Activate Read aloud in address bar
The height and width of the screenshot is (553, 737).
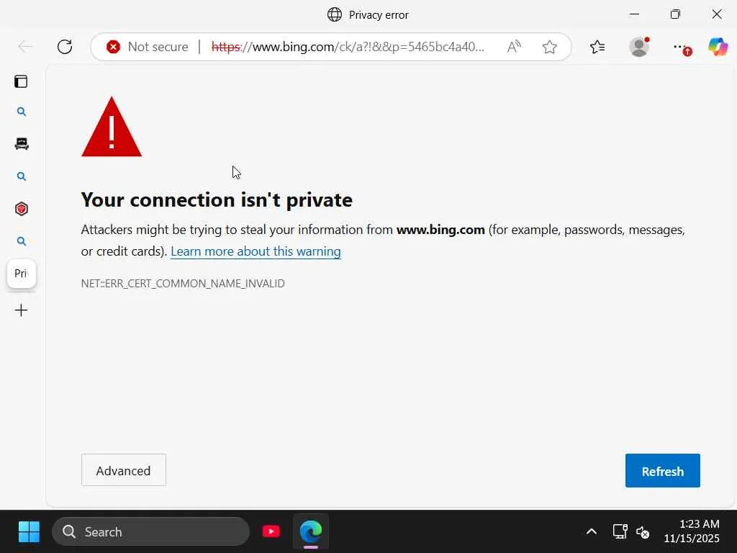514,47
